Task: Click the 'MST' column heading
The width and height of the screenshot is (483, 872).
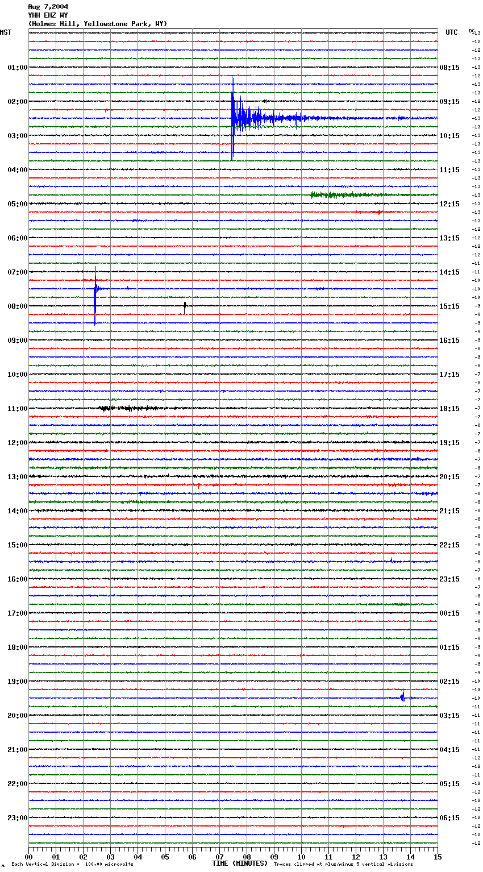Action: point(6,32)
